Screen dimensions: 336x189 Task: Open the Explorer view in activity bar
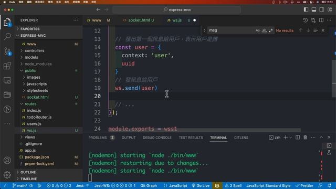(x=7, y=22)
